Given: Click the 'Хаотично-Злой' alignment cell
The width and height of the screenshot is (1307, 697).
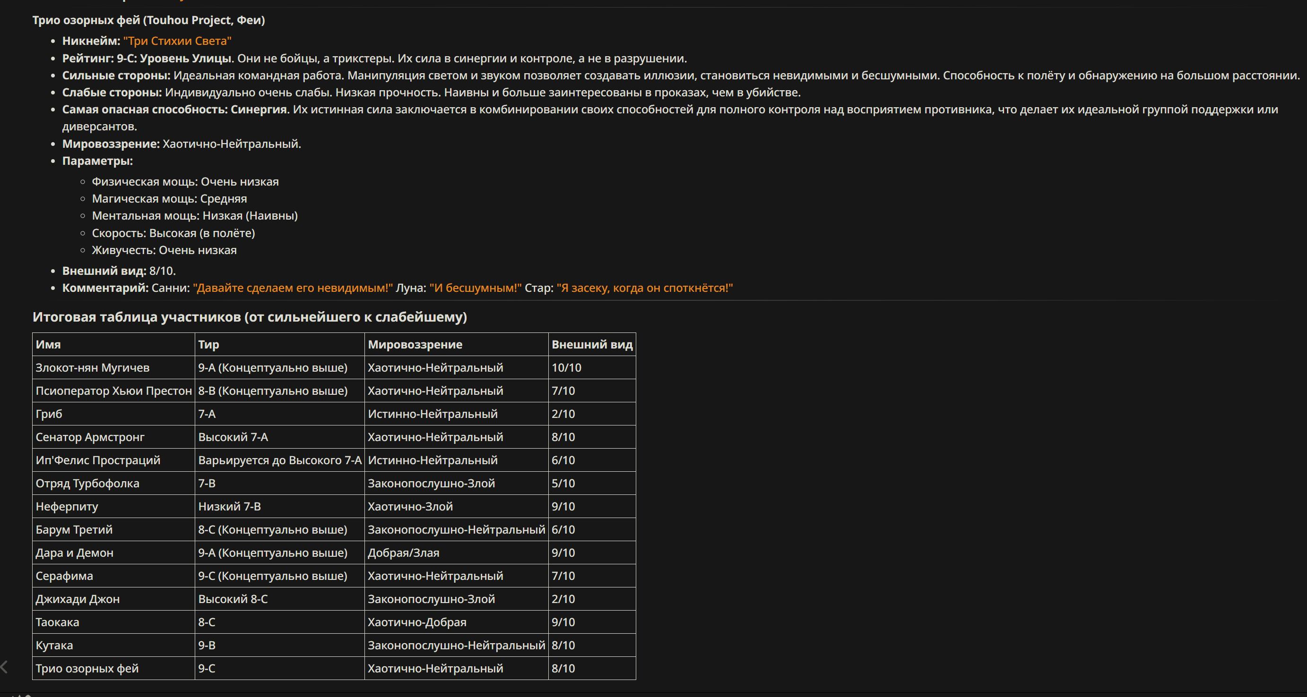Looking at the screenshot, I should click(x=456, y=506).
